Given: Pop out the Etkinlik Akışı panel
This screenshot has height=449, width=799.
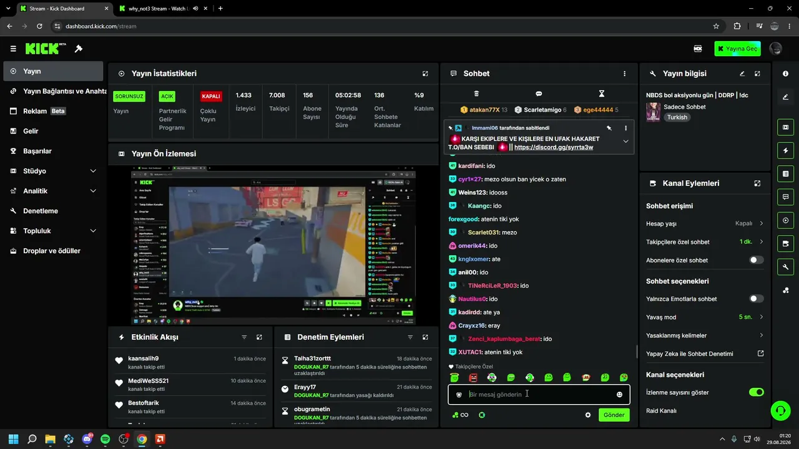Looking at the screenshot, I should pyautogui.click(x=259, y=337).
